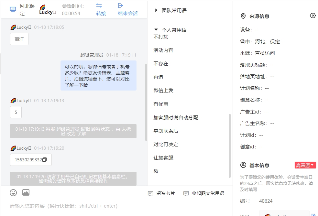The width and height of the screenshot is (318, 216).
Task: Click the 留资卡片 button label
Action: [166, 193]
